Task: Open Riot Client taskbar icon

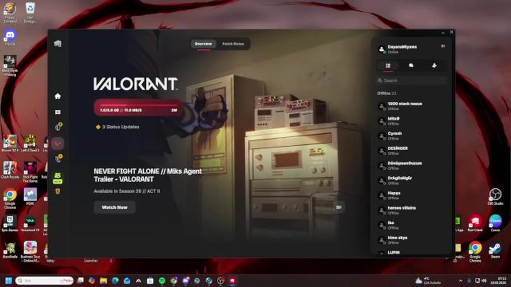Action: [x=232, y=281]
